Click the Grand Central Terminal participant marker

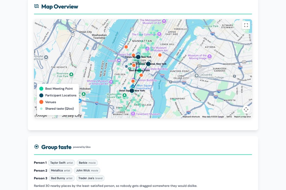pyautogui.click(x=148, y=64)
